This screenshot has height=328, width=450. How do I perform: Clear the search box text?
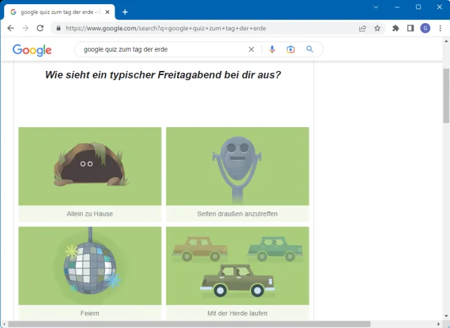[251, 50]
